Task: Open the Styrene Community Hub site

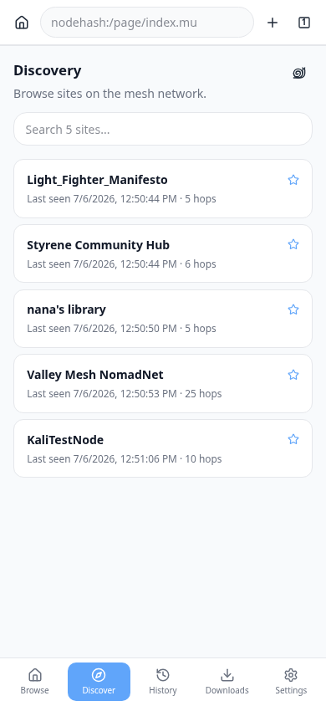Action: pos(163,253)
